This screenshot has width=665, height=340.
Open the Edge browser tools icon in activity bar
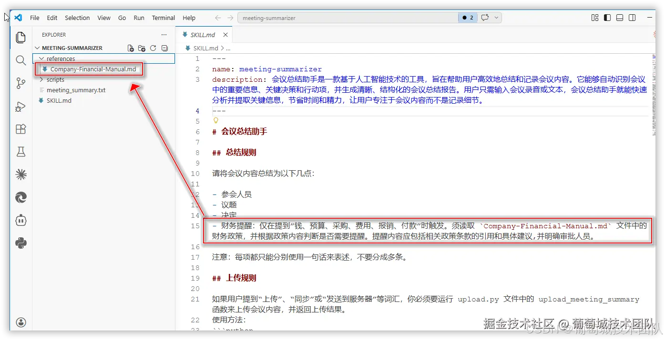coord(20,198)
